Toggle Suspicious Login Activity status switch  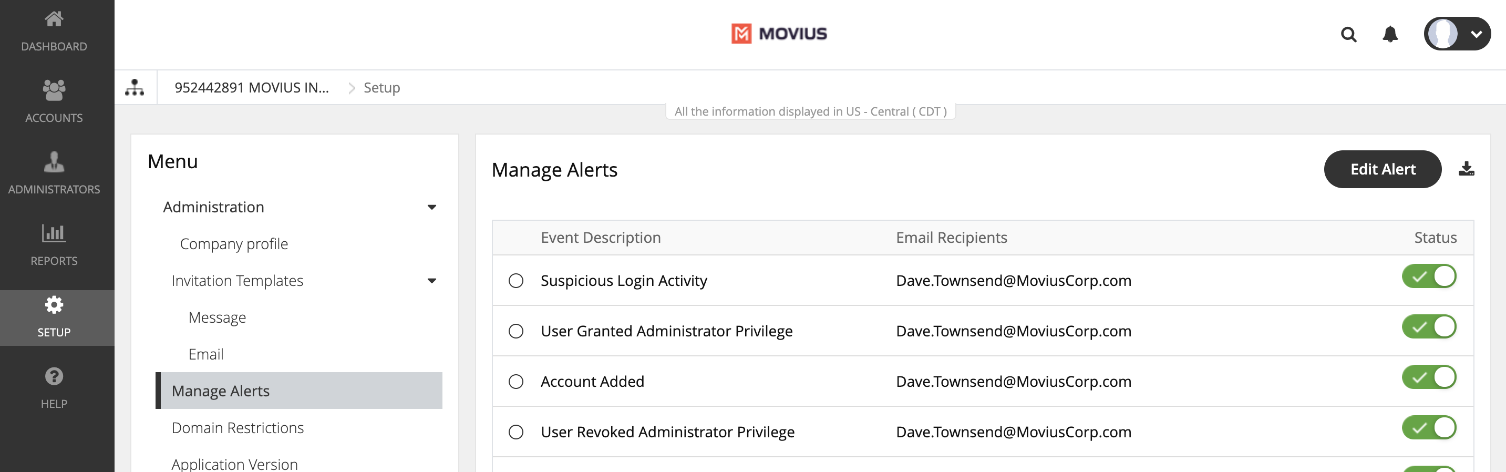[1428, 276]
